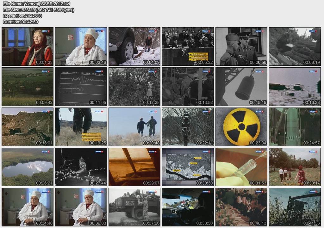
Task: Select the two men walking thumbnail at 00:20:48
Action: pyautogui.click(x=134, y=127)
